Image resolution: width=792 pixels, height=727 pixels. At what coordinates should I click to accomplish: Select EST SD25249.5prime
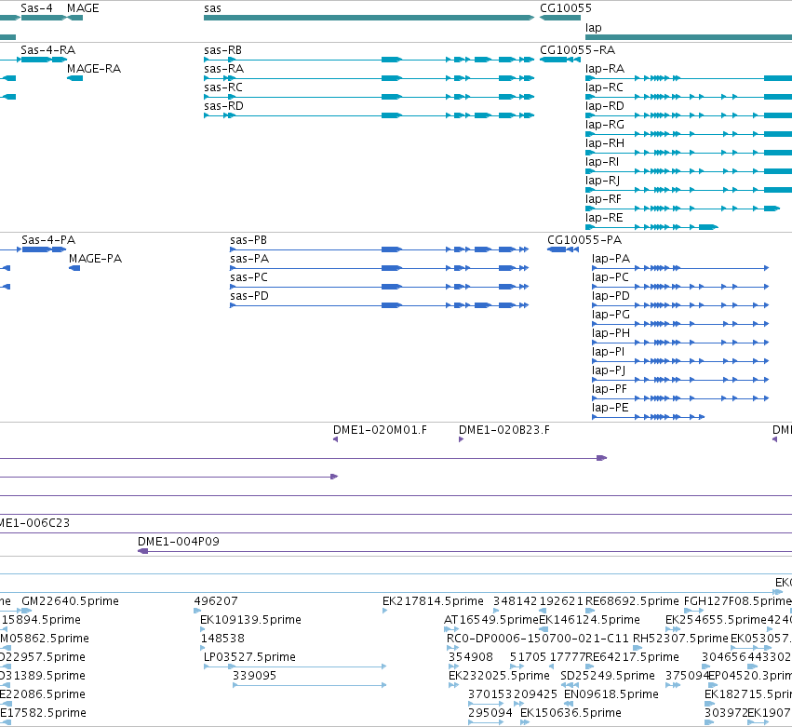pyautogui.click(x=608, y=676)
